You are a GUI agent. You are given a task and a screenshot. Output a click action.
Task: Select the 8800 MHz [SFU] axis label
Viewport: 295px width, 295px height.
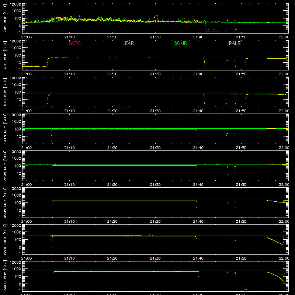[5, 240]
